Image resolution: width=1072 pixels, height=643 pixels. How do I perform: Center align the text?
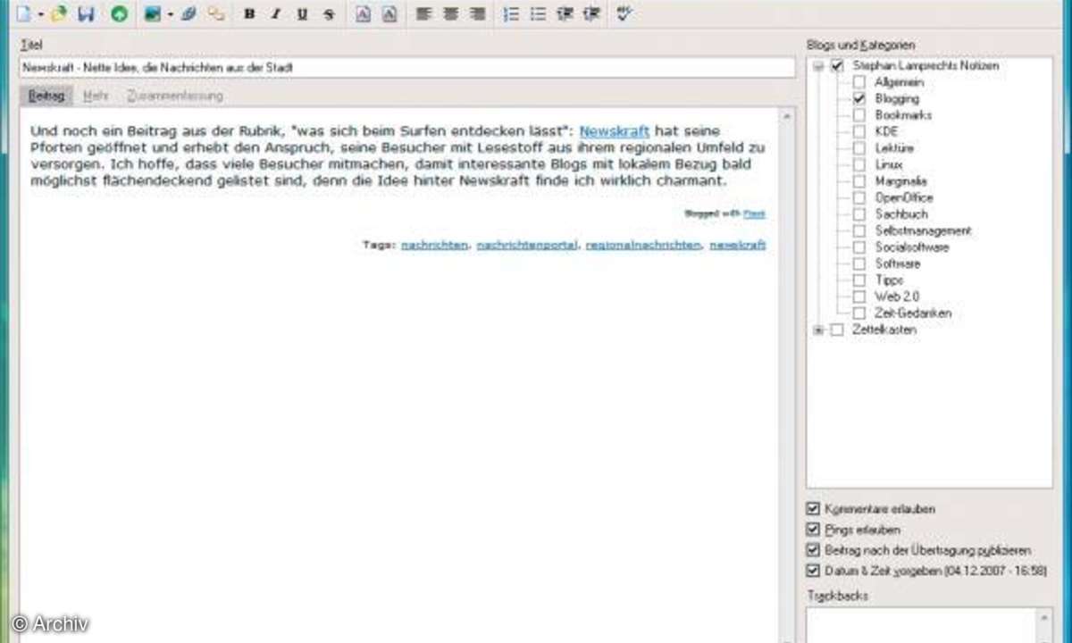click(450, 14)
